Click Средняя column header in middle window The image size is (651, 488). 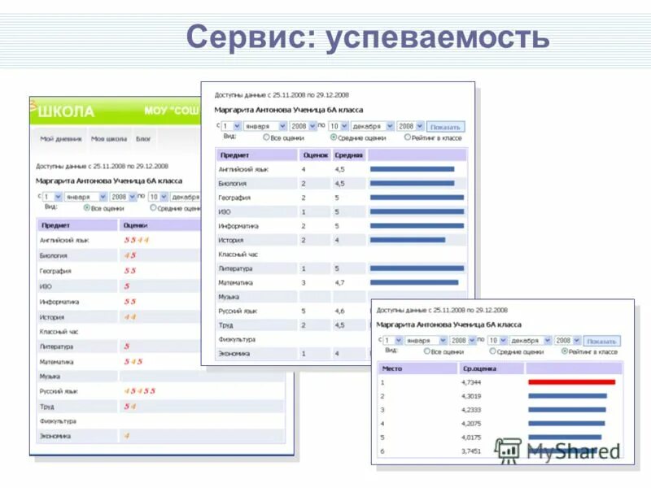tap(349, 155)
